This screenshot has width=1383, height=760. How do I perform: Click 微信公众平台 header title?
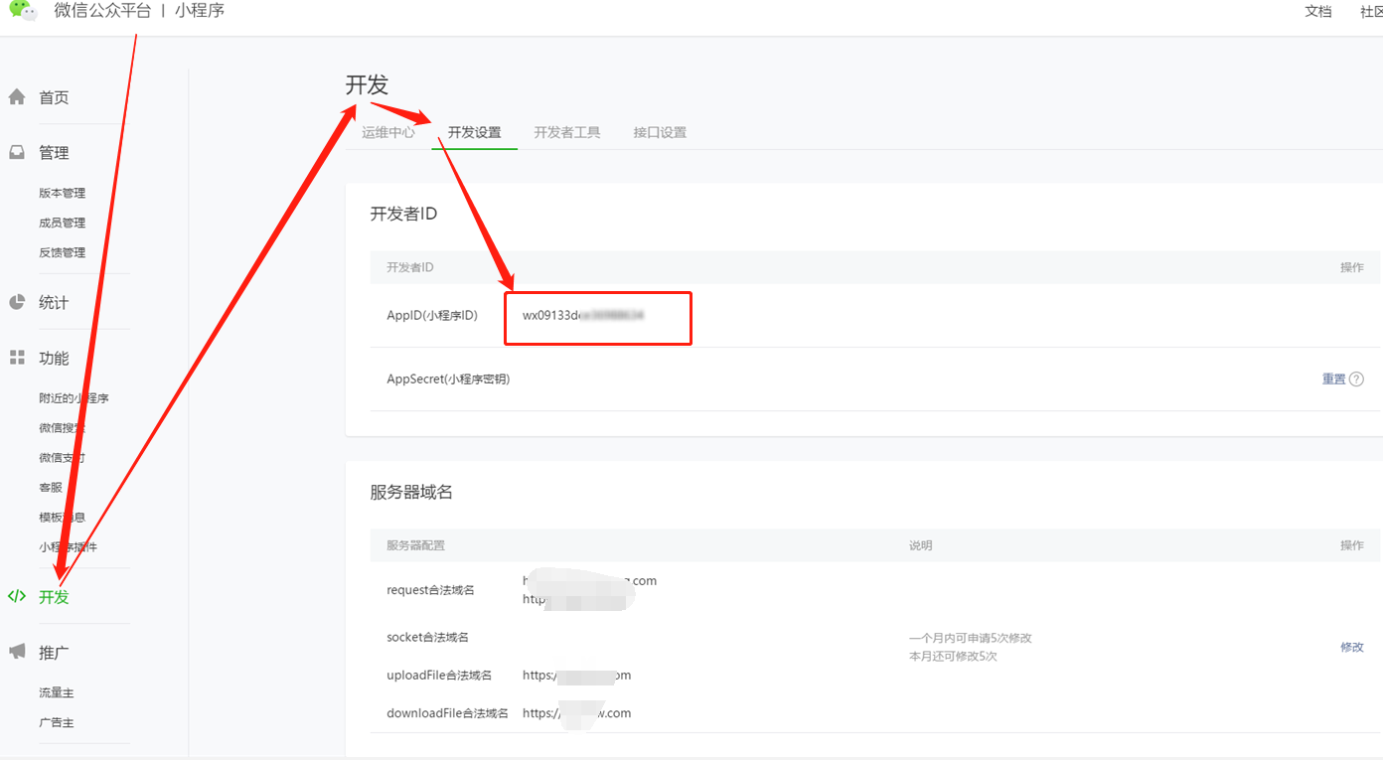pos(102,11)
